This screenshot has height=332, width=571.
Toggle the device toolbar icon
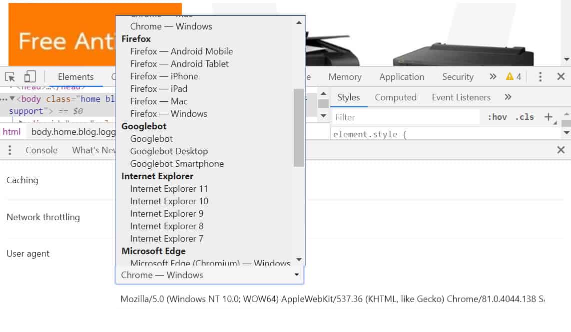(30, 77)
